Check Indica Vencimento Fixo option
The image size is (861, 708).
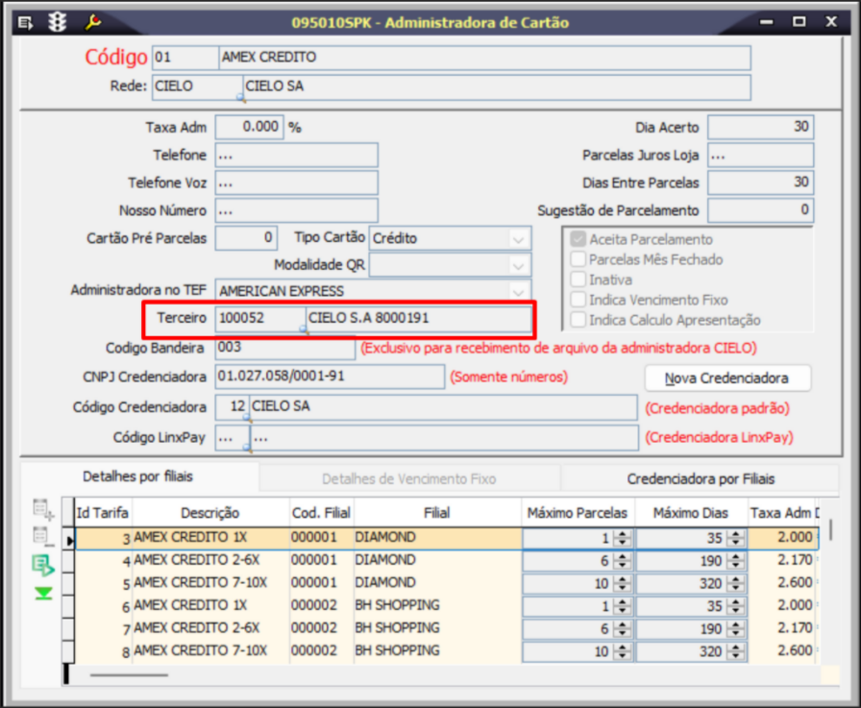coord(578,300)
